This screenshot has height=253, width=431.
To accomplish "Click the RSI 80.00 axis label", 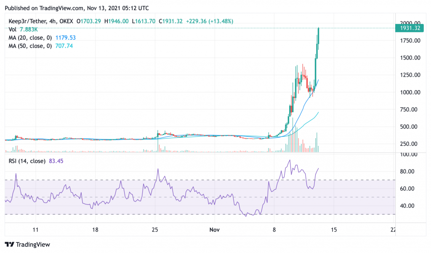I will point(407,171).
